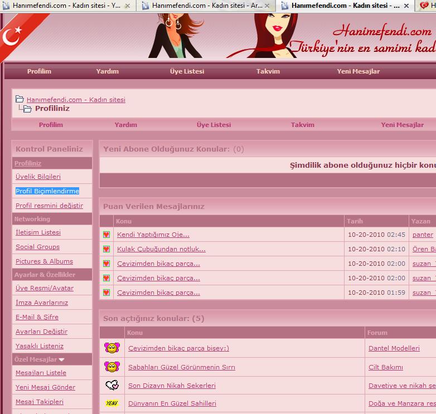Click the folder icon beside Hanimefendi.com breadcrumb
The image size is (436, 414).
(x=20, y=100)
